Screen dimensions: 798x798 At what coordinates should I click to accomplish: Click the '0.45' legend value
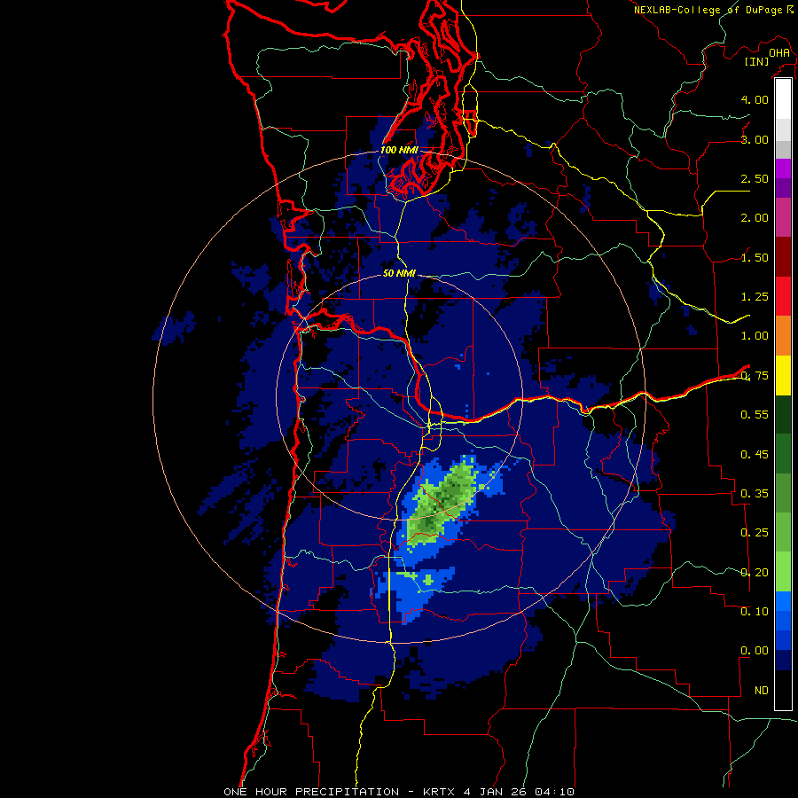tap(755, 455)
